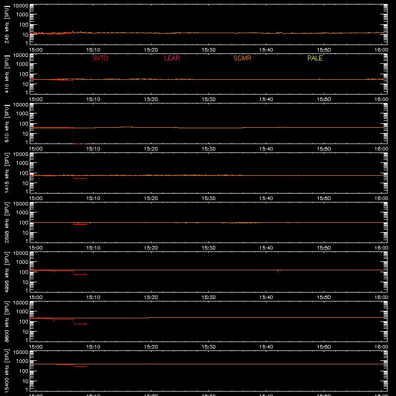Screen dimensions: 396x396
Task: Select the 410 MHz [SFU] axis title
Action: pos(6,74)
